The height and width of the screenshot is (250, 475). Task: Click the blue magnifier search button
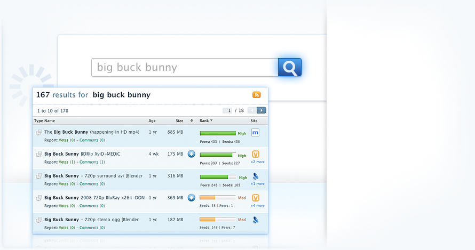coord(290,67)
